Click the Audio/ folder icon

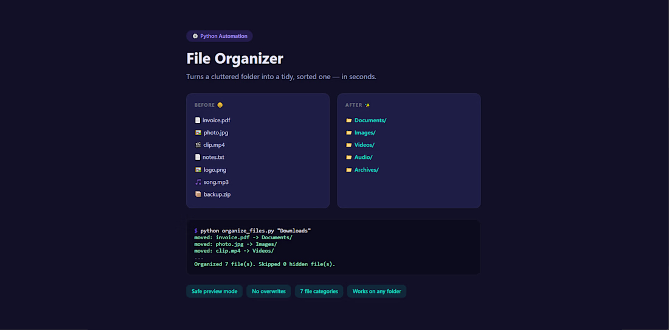(x=349, y=157)
